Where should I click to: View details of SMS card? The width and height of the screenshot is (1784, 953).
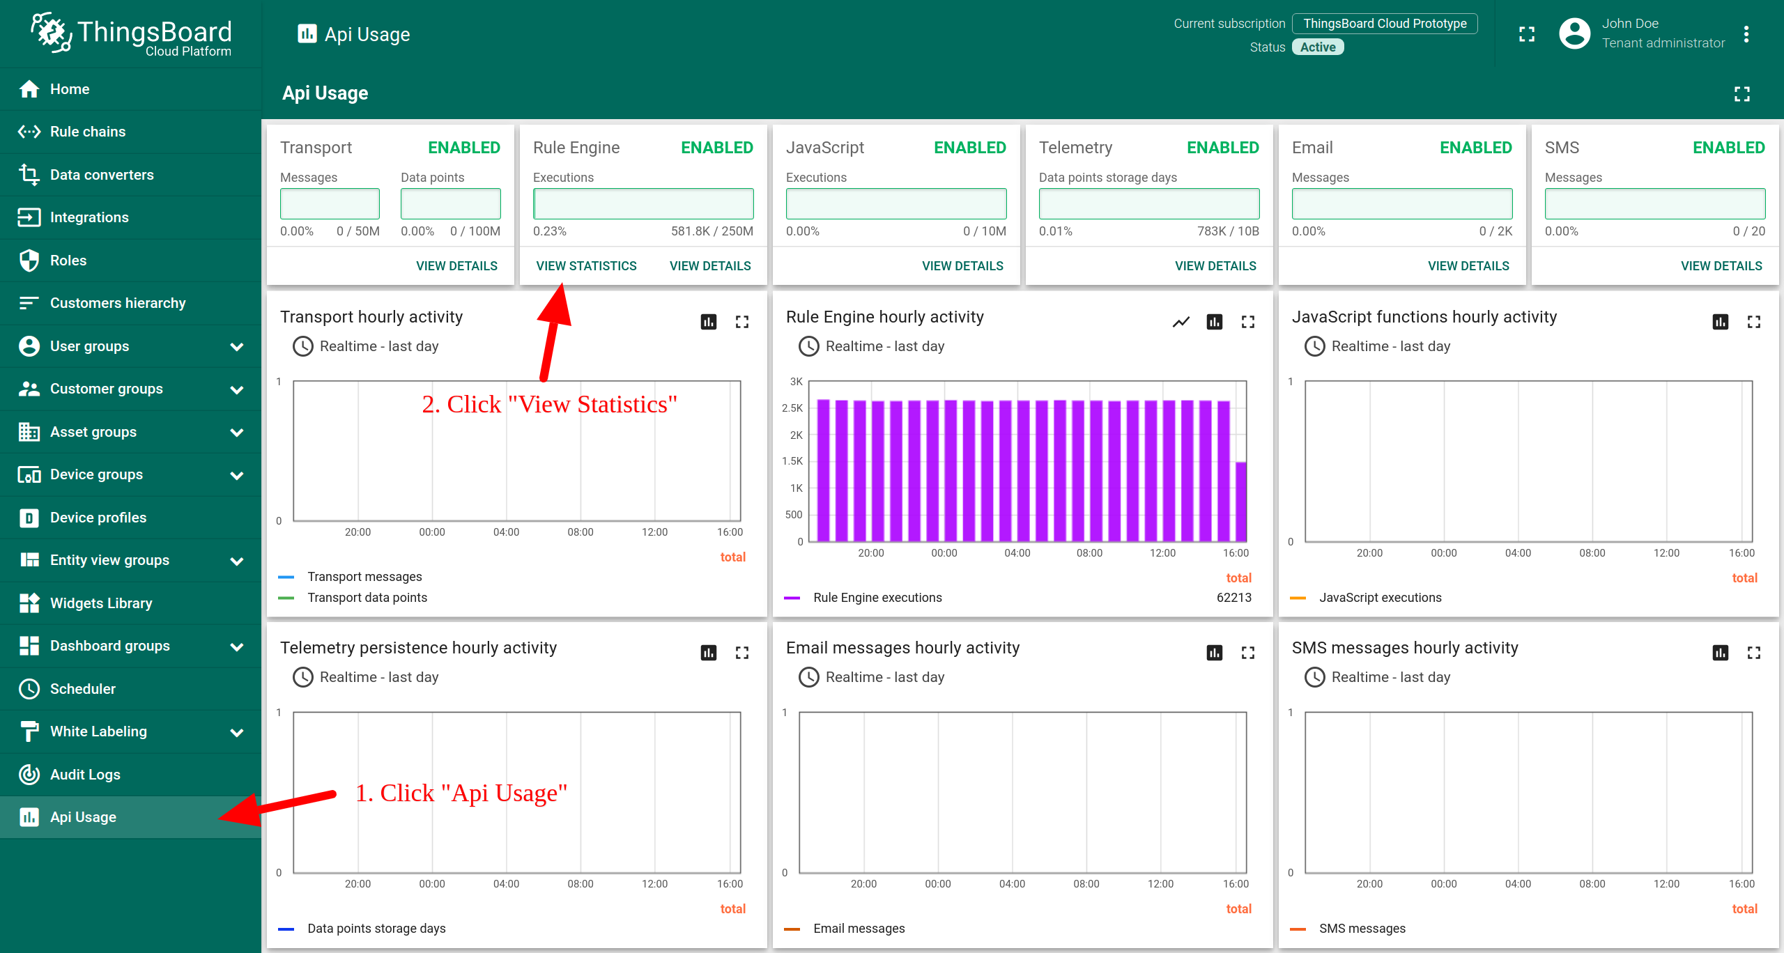[x=1721, y=266]
